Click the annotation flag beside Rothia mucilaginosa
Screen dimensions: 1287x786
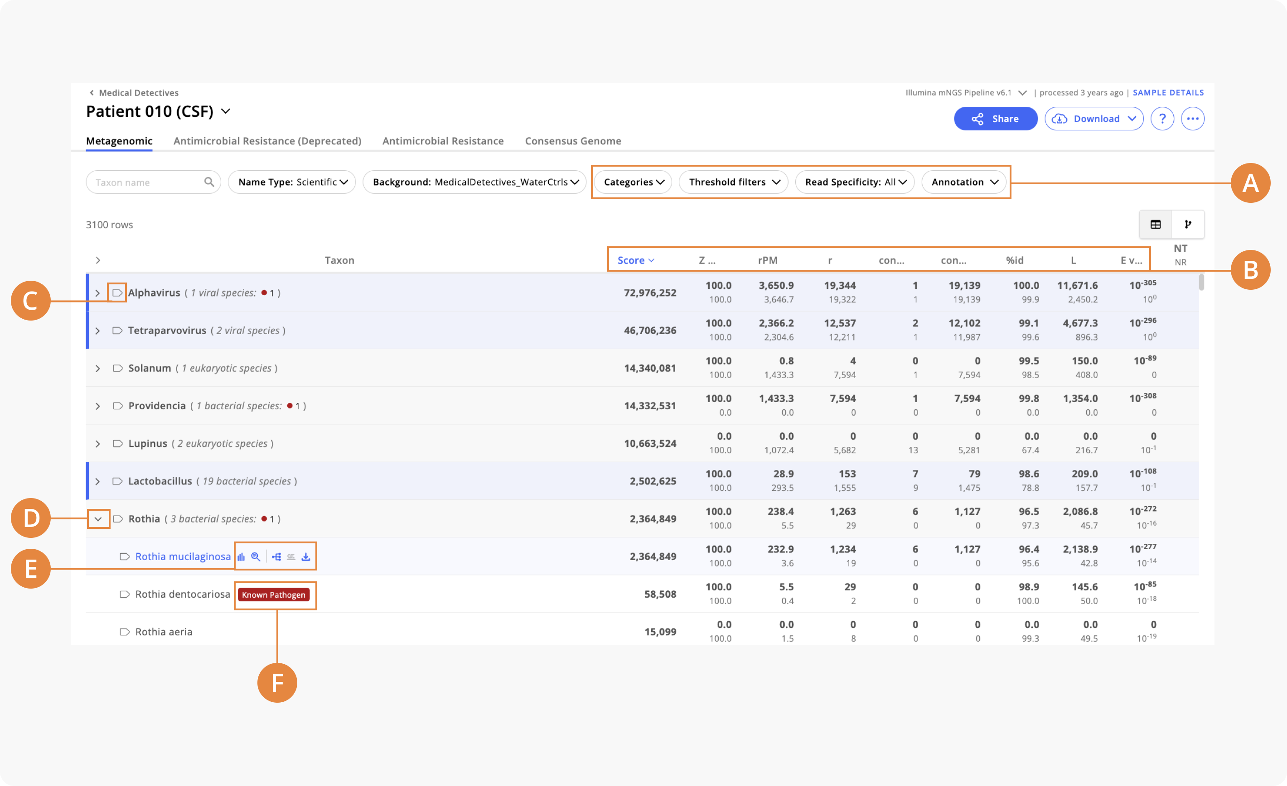coord(124,556)
